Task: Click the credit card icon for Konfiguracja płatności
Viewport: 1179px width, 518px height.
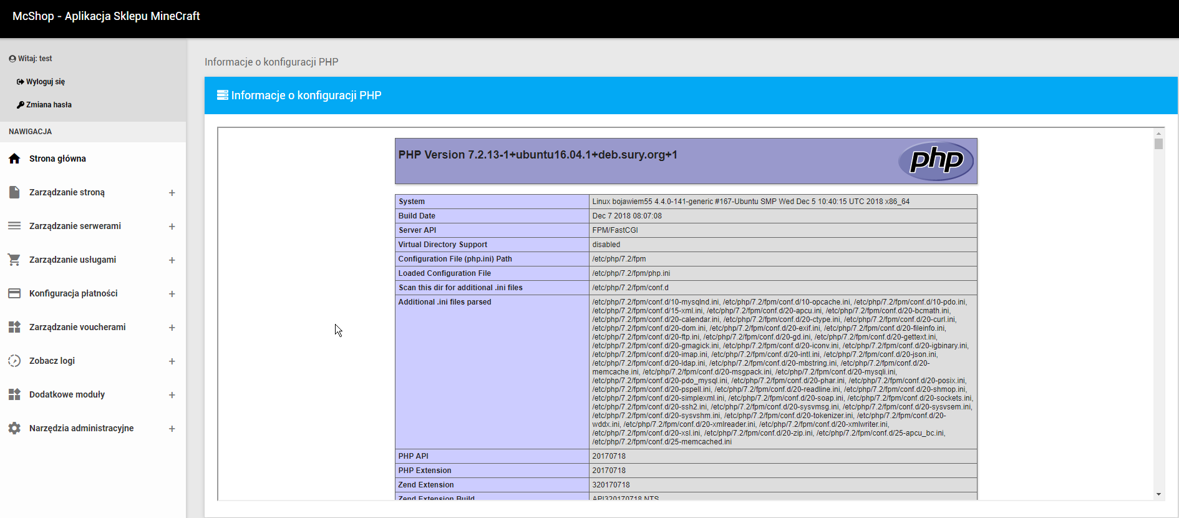Action: (14, 293)
